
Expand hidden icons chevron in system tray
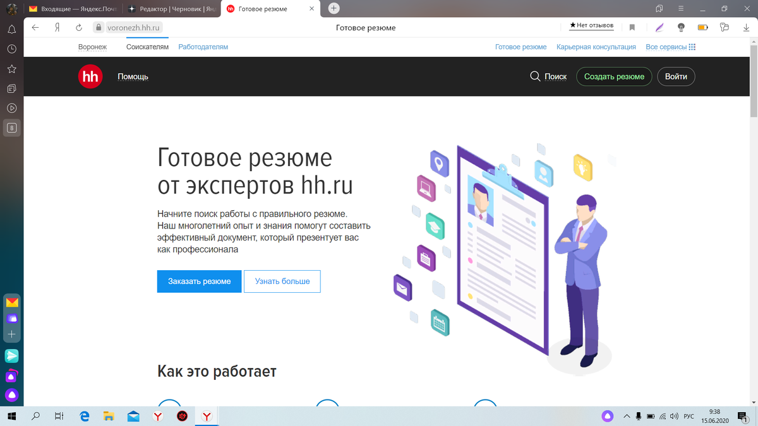(627, 416)
